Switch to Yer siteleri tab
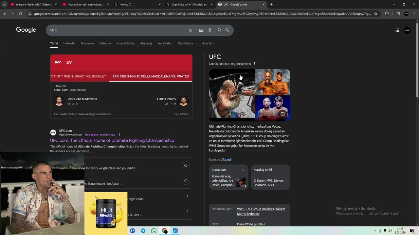419x235 pixels. click(x=165, y=43)
